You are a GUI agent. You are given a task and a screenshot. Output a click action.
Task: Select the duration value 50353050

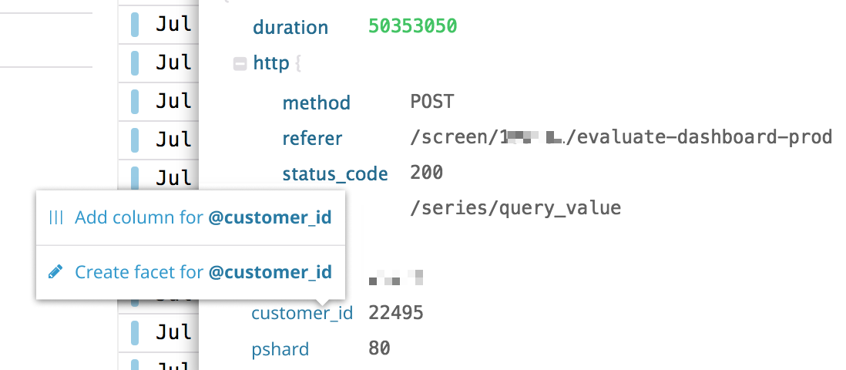[x=412, y=27]
